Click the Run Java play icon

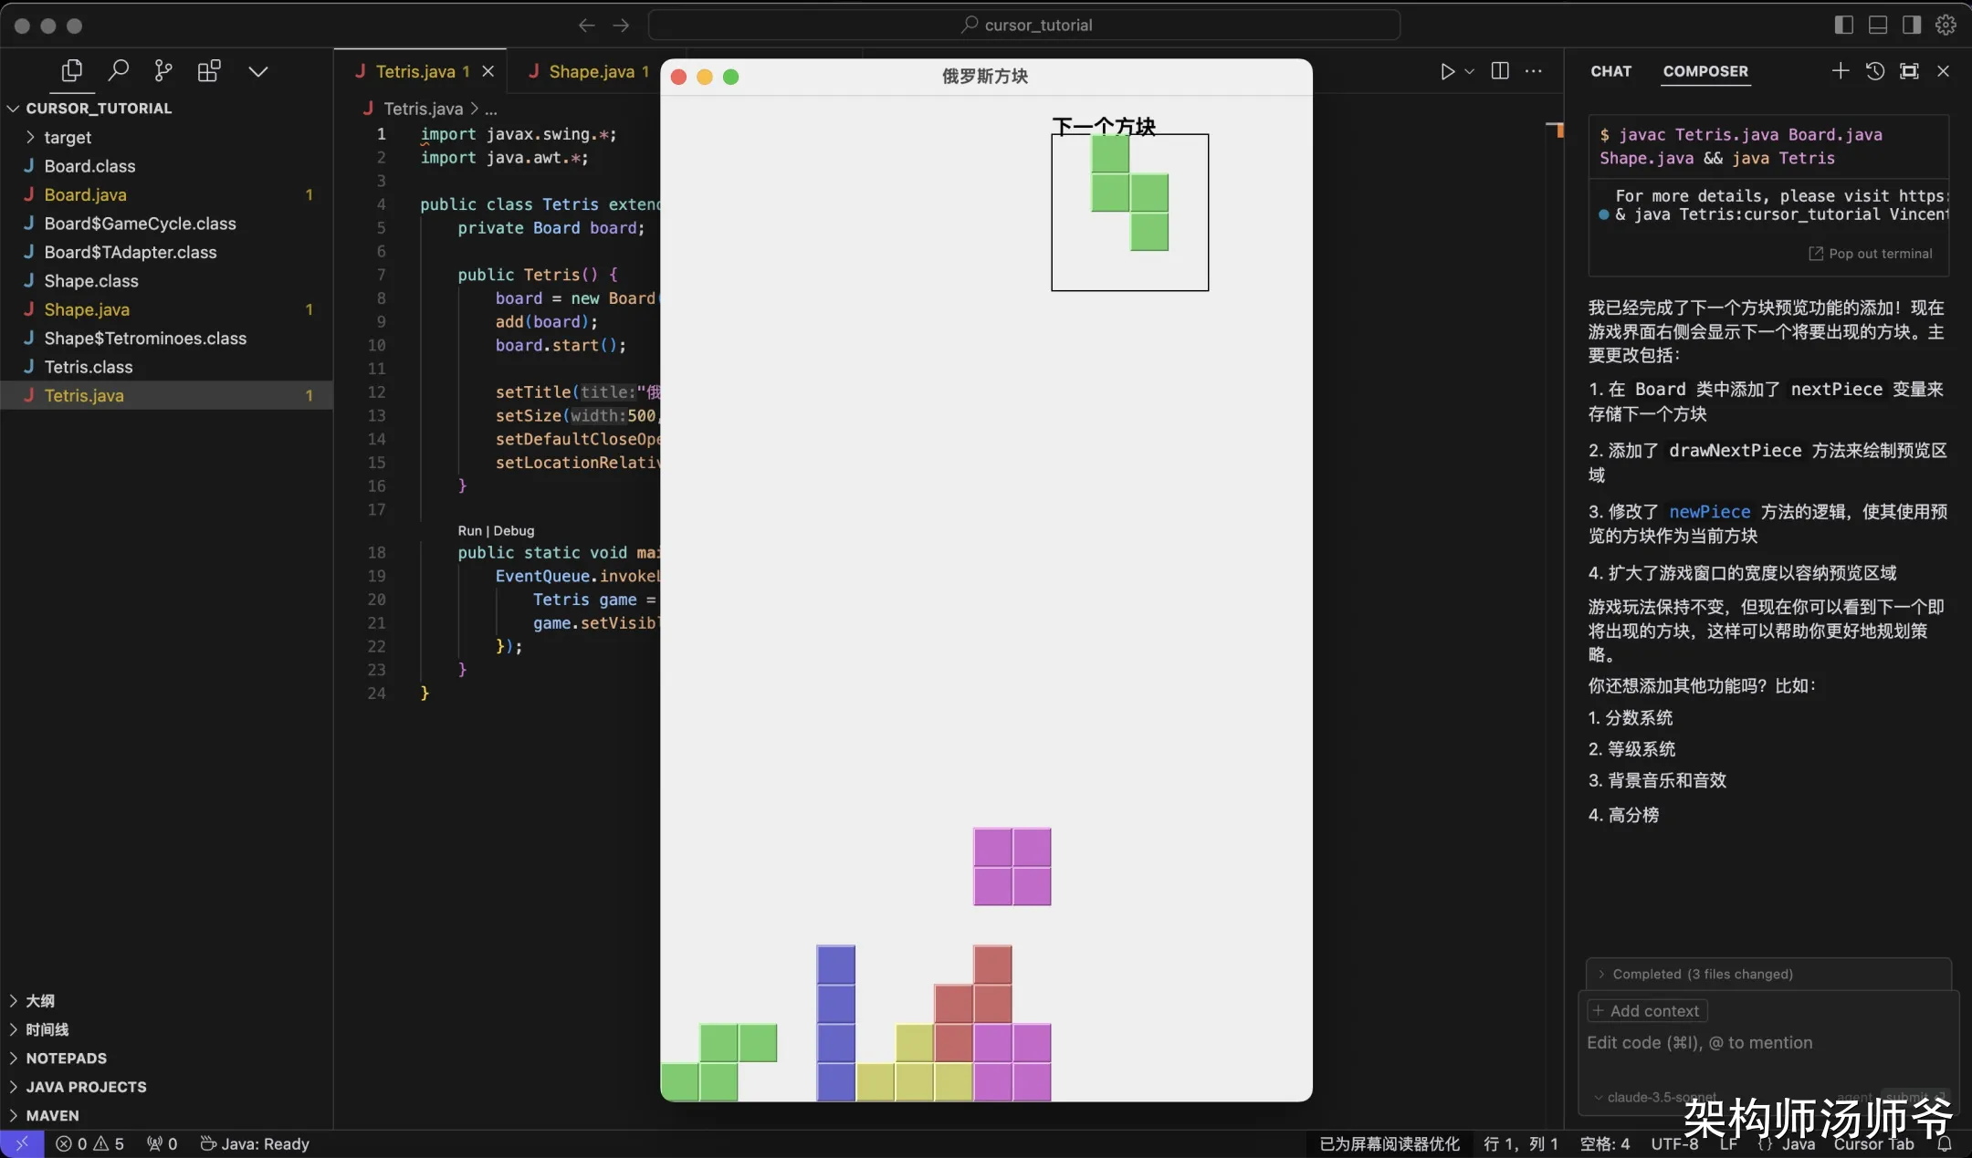click(1447, 71)
